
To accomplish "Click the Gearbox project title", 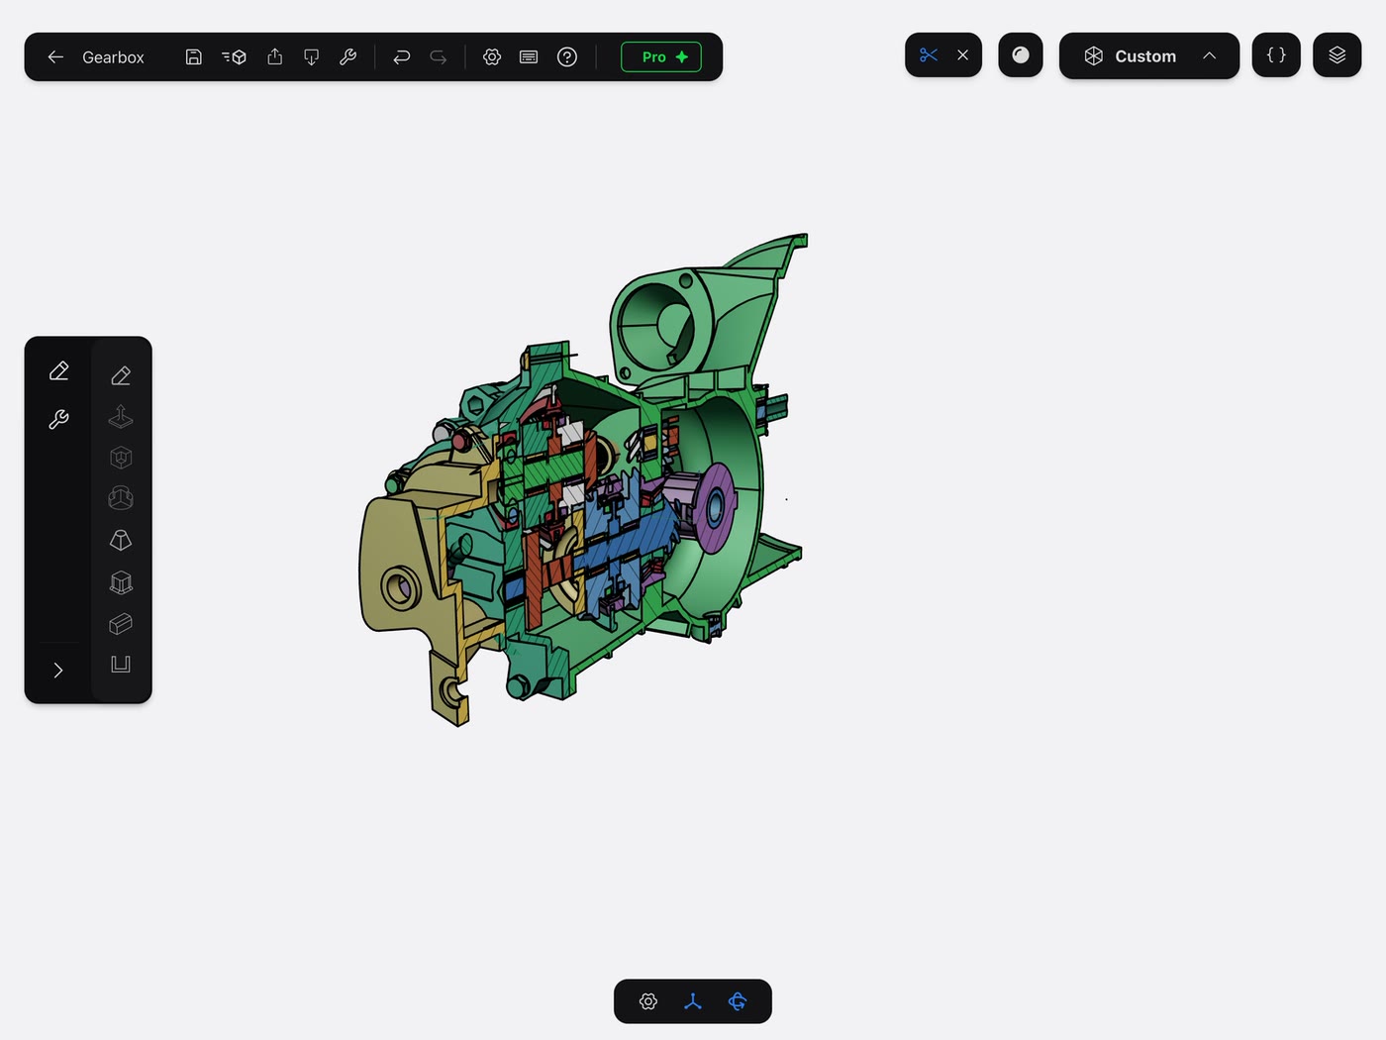I will pyautogui.click(x=113, y=57).
